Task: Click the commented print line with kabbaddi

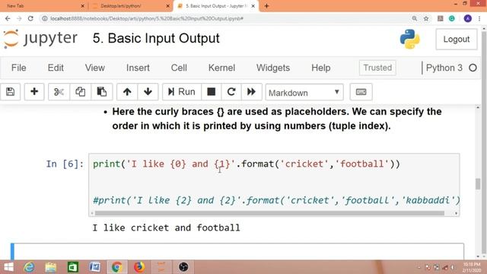Action: coord(276,200)
